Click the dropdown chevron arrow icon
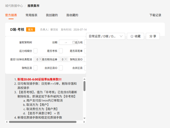The image size is (170, 128). click(x=121, y=36)
